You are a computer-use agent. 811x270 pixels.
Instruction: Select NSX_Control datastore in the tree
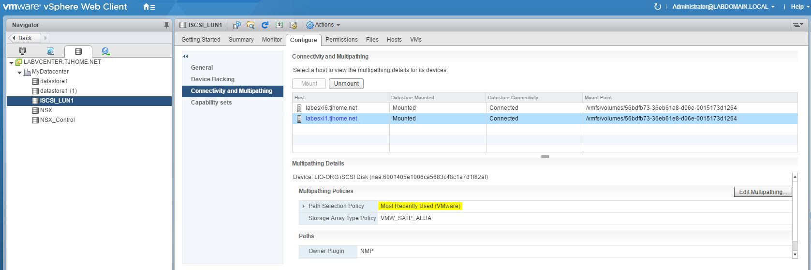tap(58, 120)
